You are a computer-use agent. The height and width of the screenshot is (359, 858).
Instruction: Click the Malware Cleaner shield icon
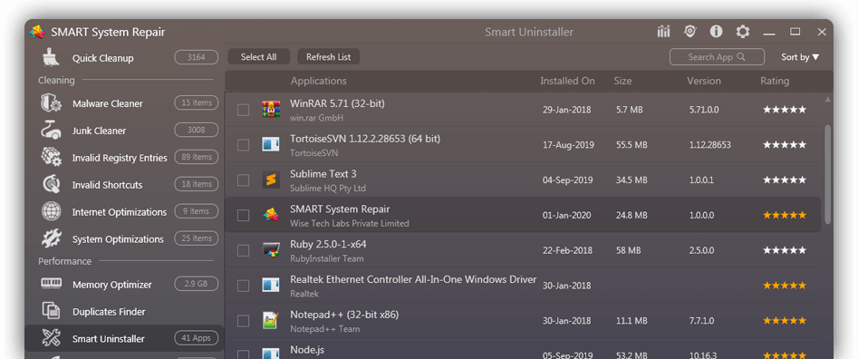point(52,103)
